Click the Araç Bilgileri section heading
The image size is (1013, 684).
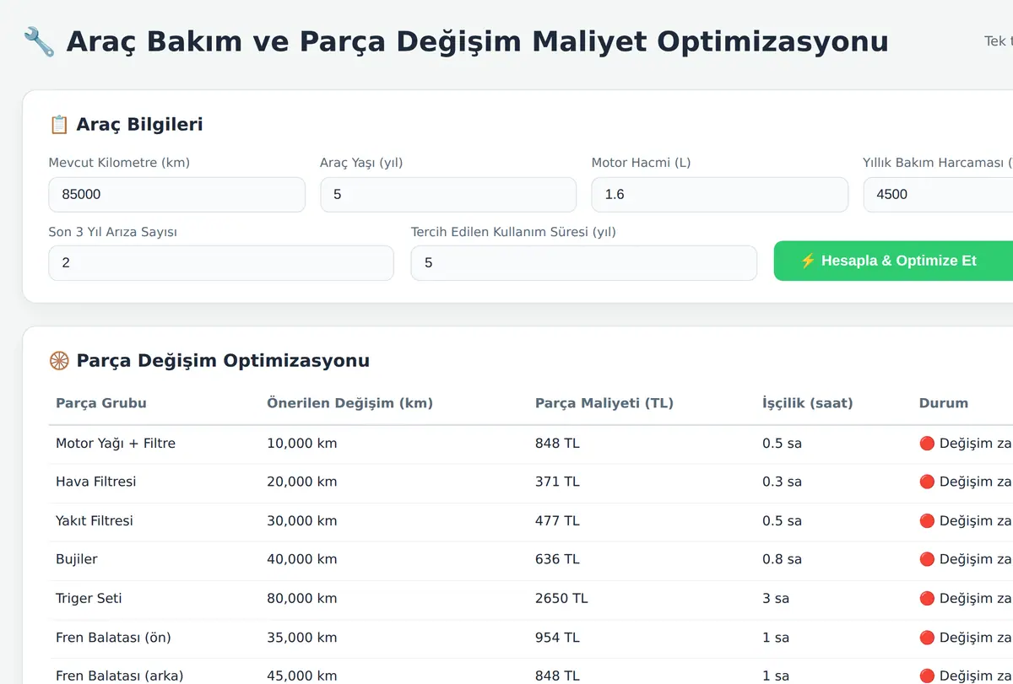(x=139, y=125)
